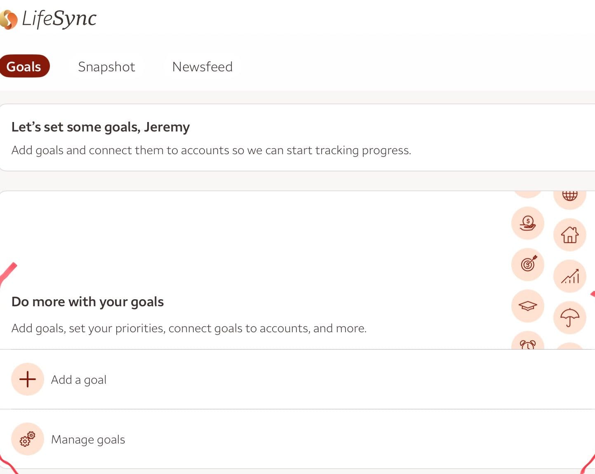Select the Goals tab
The width and height of the screenshot is (595, 474).
click(x=24, y=66)
